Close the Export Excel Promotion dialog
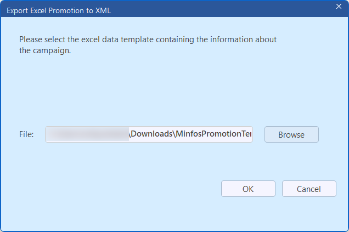The image size is (349, 232). pyautogui.click(x=339, y=7)
